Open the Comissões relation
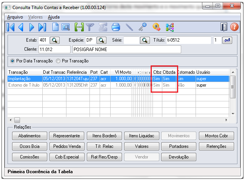The image size is (245, 180). click(29, 157)
